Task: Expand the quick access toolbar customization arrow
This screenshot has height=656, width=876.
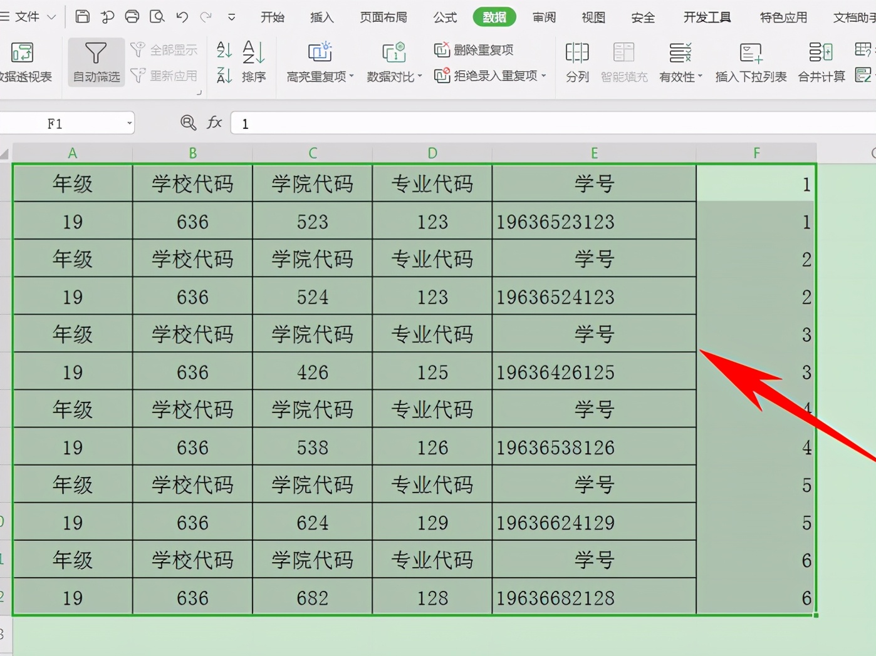Action: [x=231, y=18]
